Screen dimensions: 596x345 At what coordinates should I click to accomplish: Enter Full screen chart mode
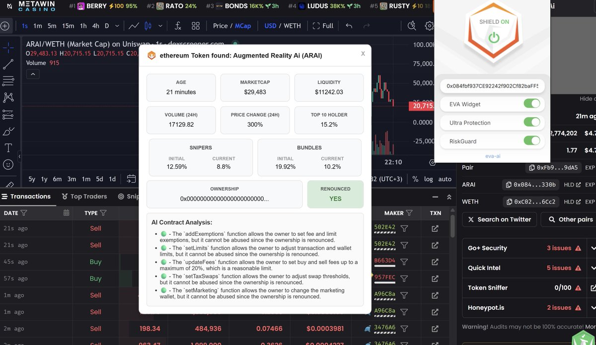tap(322, 26)
